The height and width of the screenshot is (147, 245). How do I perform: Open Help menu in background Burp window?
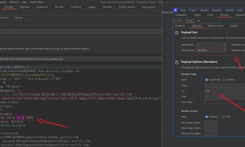(x=24, y=2)
